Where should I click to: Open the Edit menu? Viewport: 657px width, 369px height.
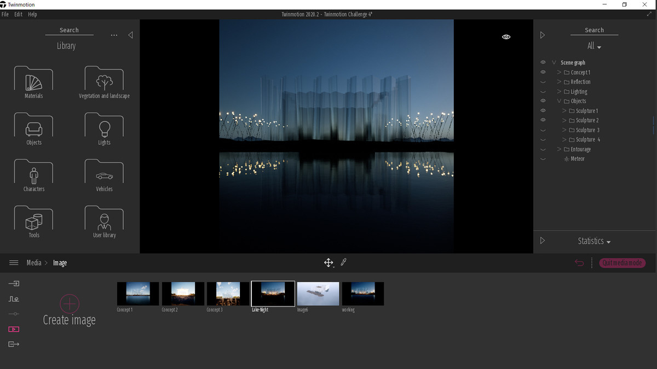click(18, 14)
